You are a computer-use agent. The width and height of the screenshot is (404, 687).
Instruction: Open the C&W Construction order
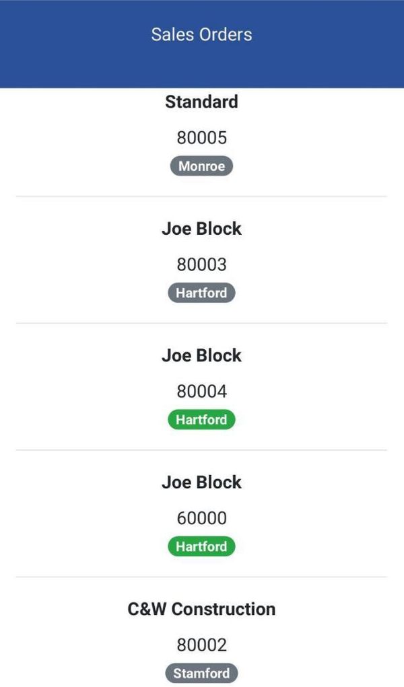[201, 609]
